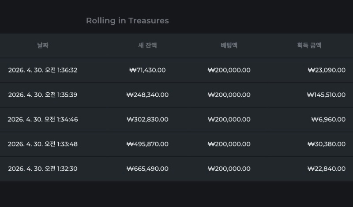Viewport: 353px width, 207px height.
Task: Select the 새 잔액 column header
Action: pos(147,45)
